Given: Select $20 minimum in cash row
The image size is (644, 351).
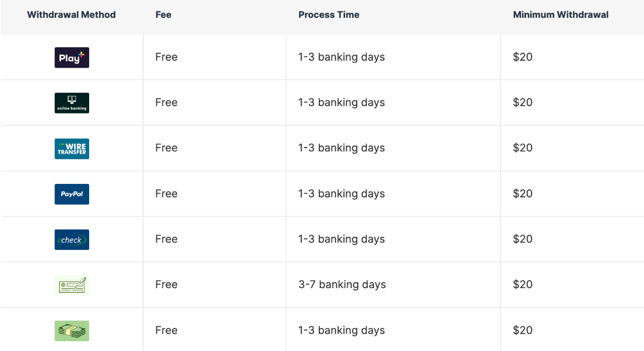Looking at the screenshot, I should pos(523,330).
